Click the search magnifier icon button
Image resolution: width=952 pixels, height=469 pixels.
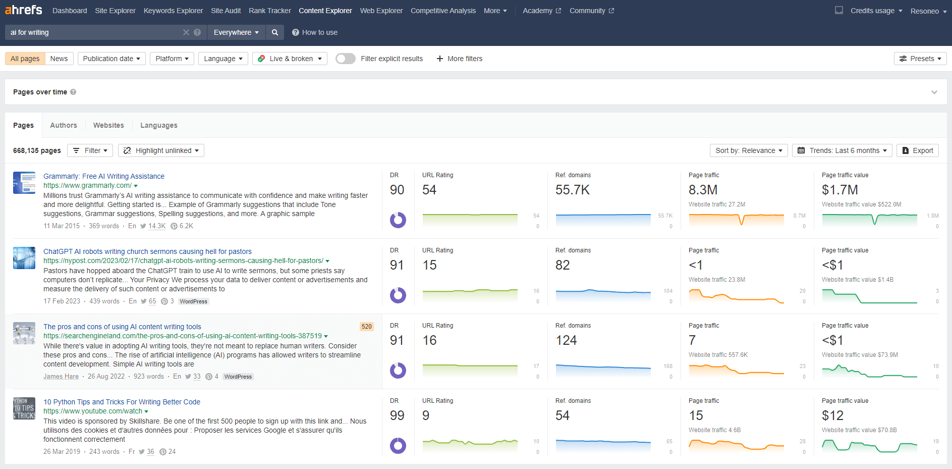pos(275,32)
